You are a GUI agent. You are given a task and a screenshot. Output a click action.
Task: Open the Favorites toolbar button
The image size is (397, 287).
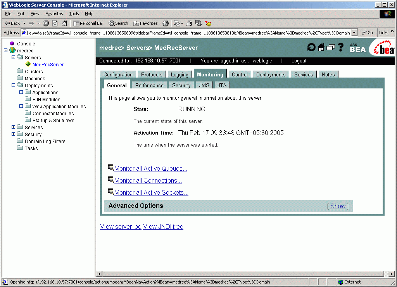pos(146,23)
